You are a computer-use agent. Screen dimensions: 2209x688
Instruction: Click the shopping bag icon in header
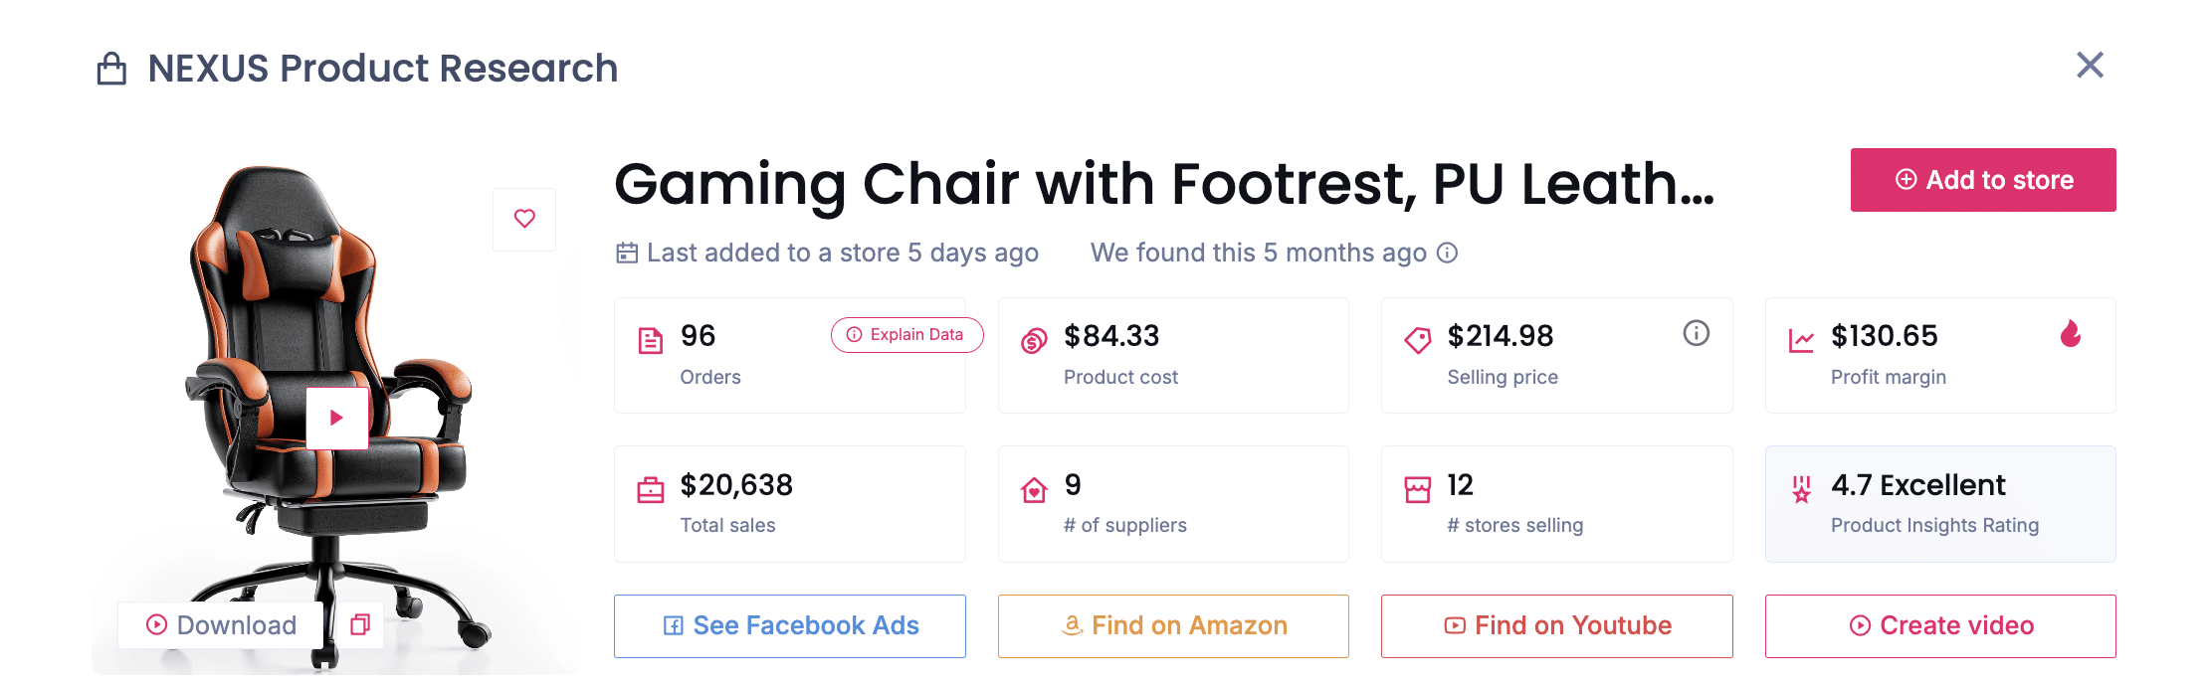(111, 69)
